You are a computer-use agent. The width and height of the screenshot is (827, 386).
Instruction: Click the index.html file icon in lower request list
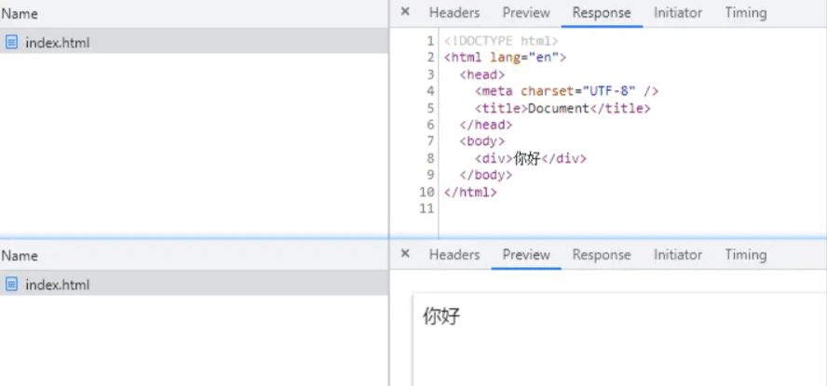(x=11, y=285)
